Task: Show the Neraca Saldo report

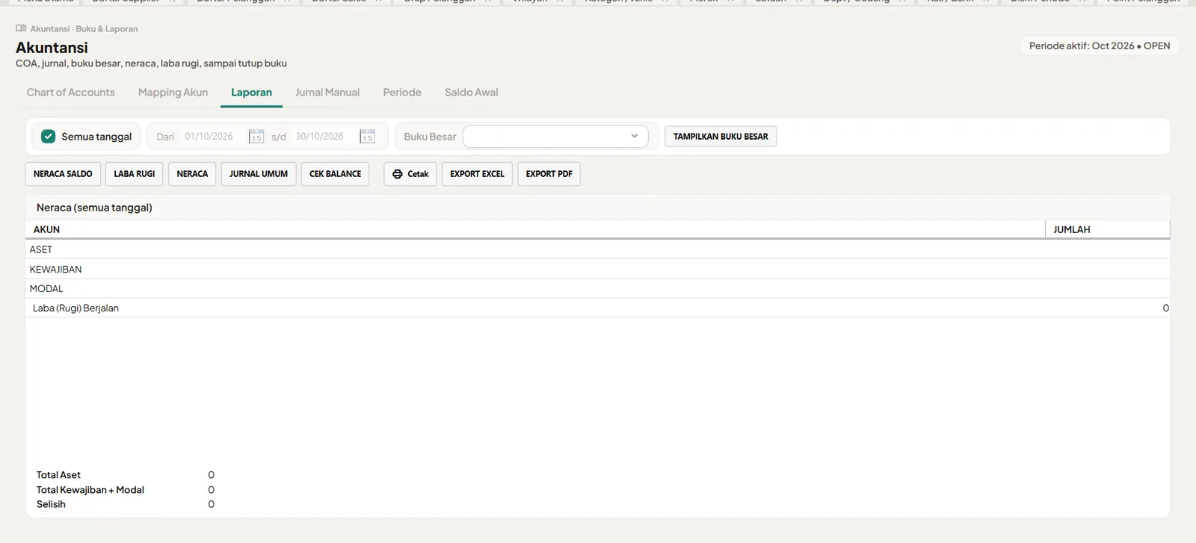Action: click(x=63, y=174)
